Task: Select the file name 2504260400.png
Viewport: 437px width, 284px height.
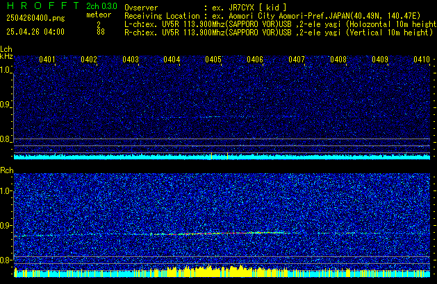Action: pyautogui.click(x=35, y=18)
